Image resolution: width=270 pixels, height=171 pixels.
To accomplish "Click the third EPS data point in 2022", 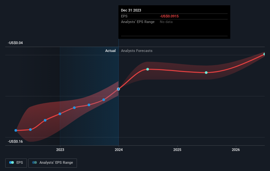I will coord(45,120).
